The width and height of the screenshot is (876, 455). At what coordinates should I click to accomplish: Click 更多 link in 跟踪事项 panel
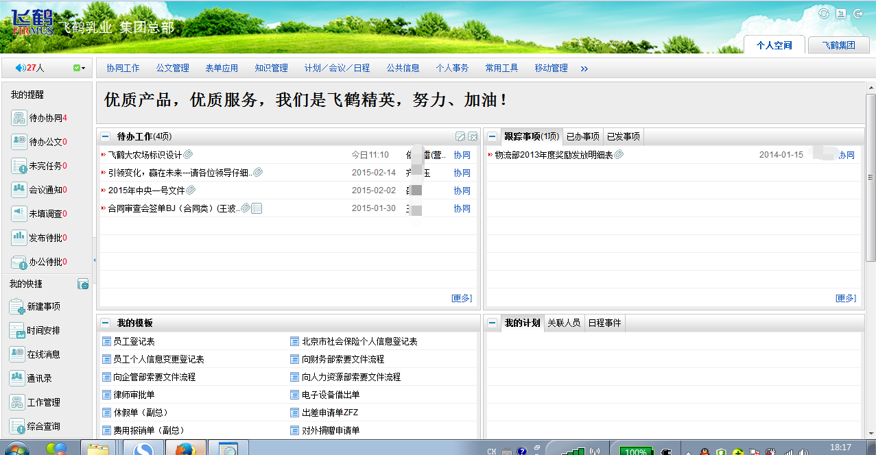(846, 298)
